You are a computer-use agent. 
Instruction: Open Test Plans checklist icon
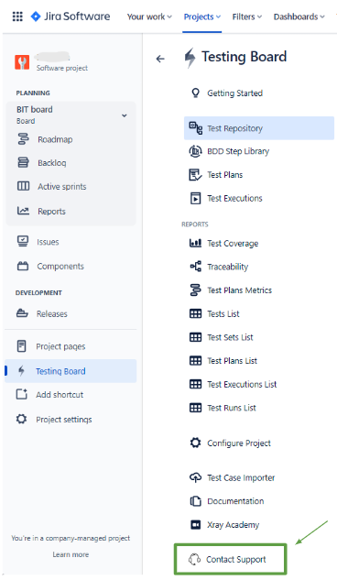[x=195, y=175]
